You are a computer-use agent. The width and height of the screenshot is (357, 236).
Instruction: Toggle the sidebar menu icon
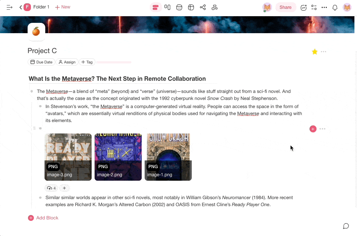pos(10,7)
